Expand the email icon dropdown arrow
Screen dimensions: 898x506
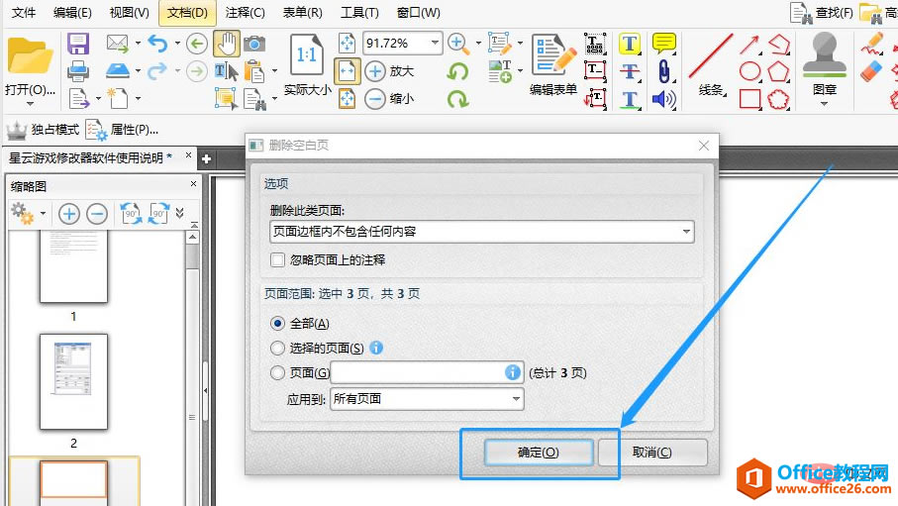pyautogui.click(x=138, y=43)
